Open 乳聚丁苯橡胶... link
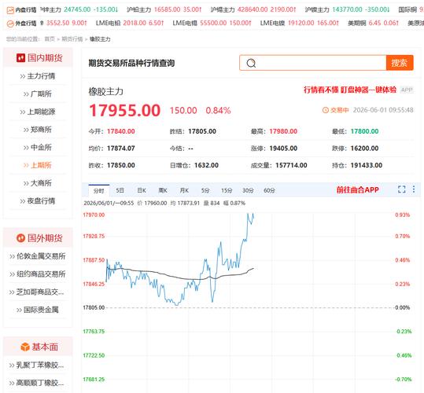The width and height of the screenshot is (424, 393). pyautogui.click(x=37, y=365)
